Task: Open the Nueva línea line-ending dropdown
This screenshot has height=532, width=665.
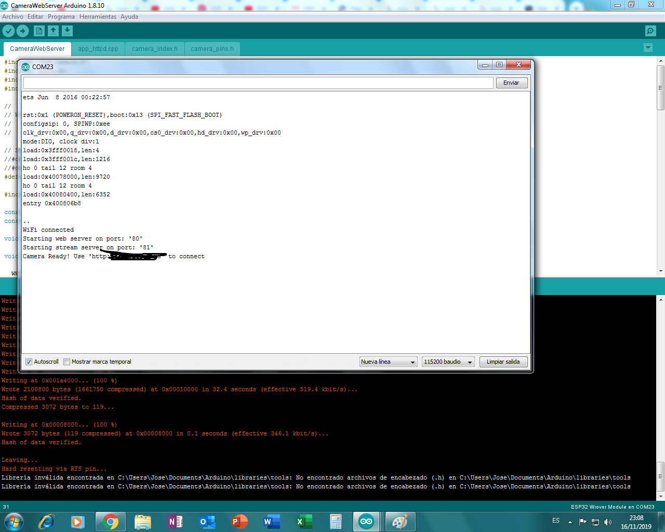Action: [389, 362]
